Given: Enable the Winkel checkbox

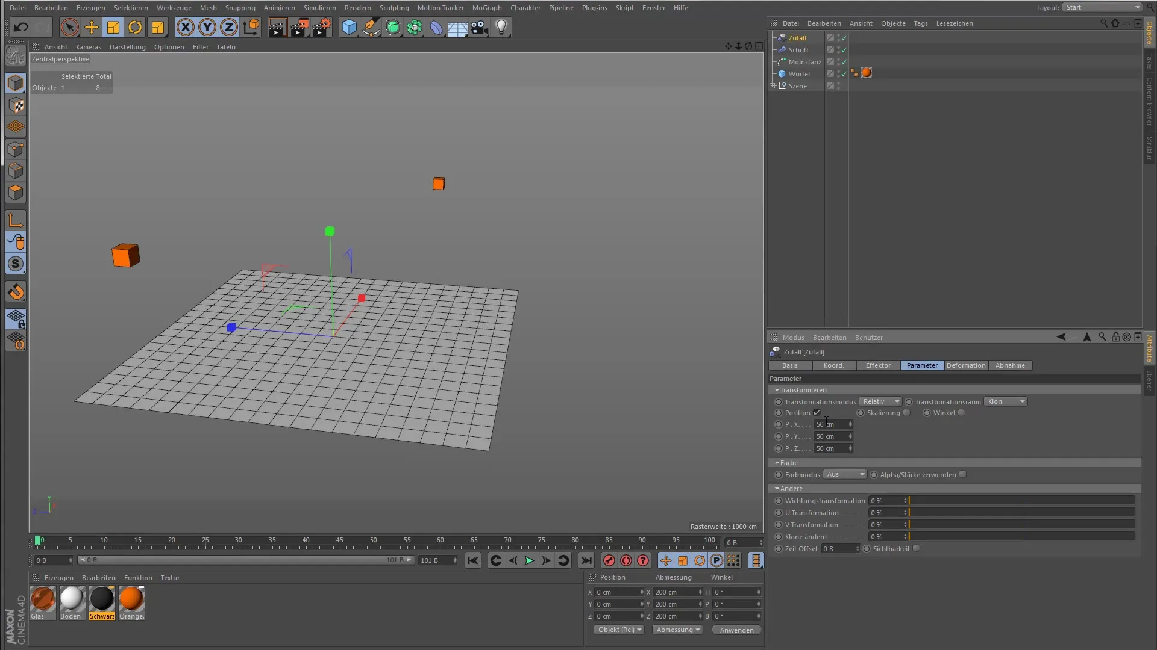Looking at the screenshot, I should point(962,413).
